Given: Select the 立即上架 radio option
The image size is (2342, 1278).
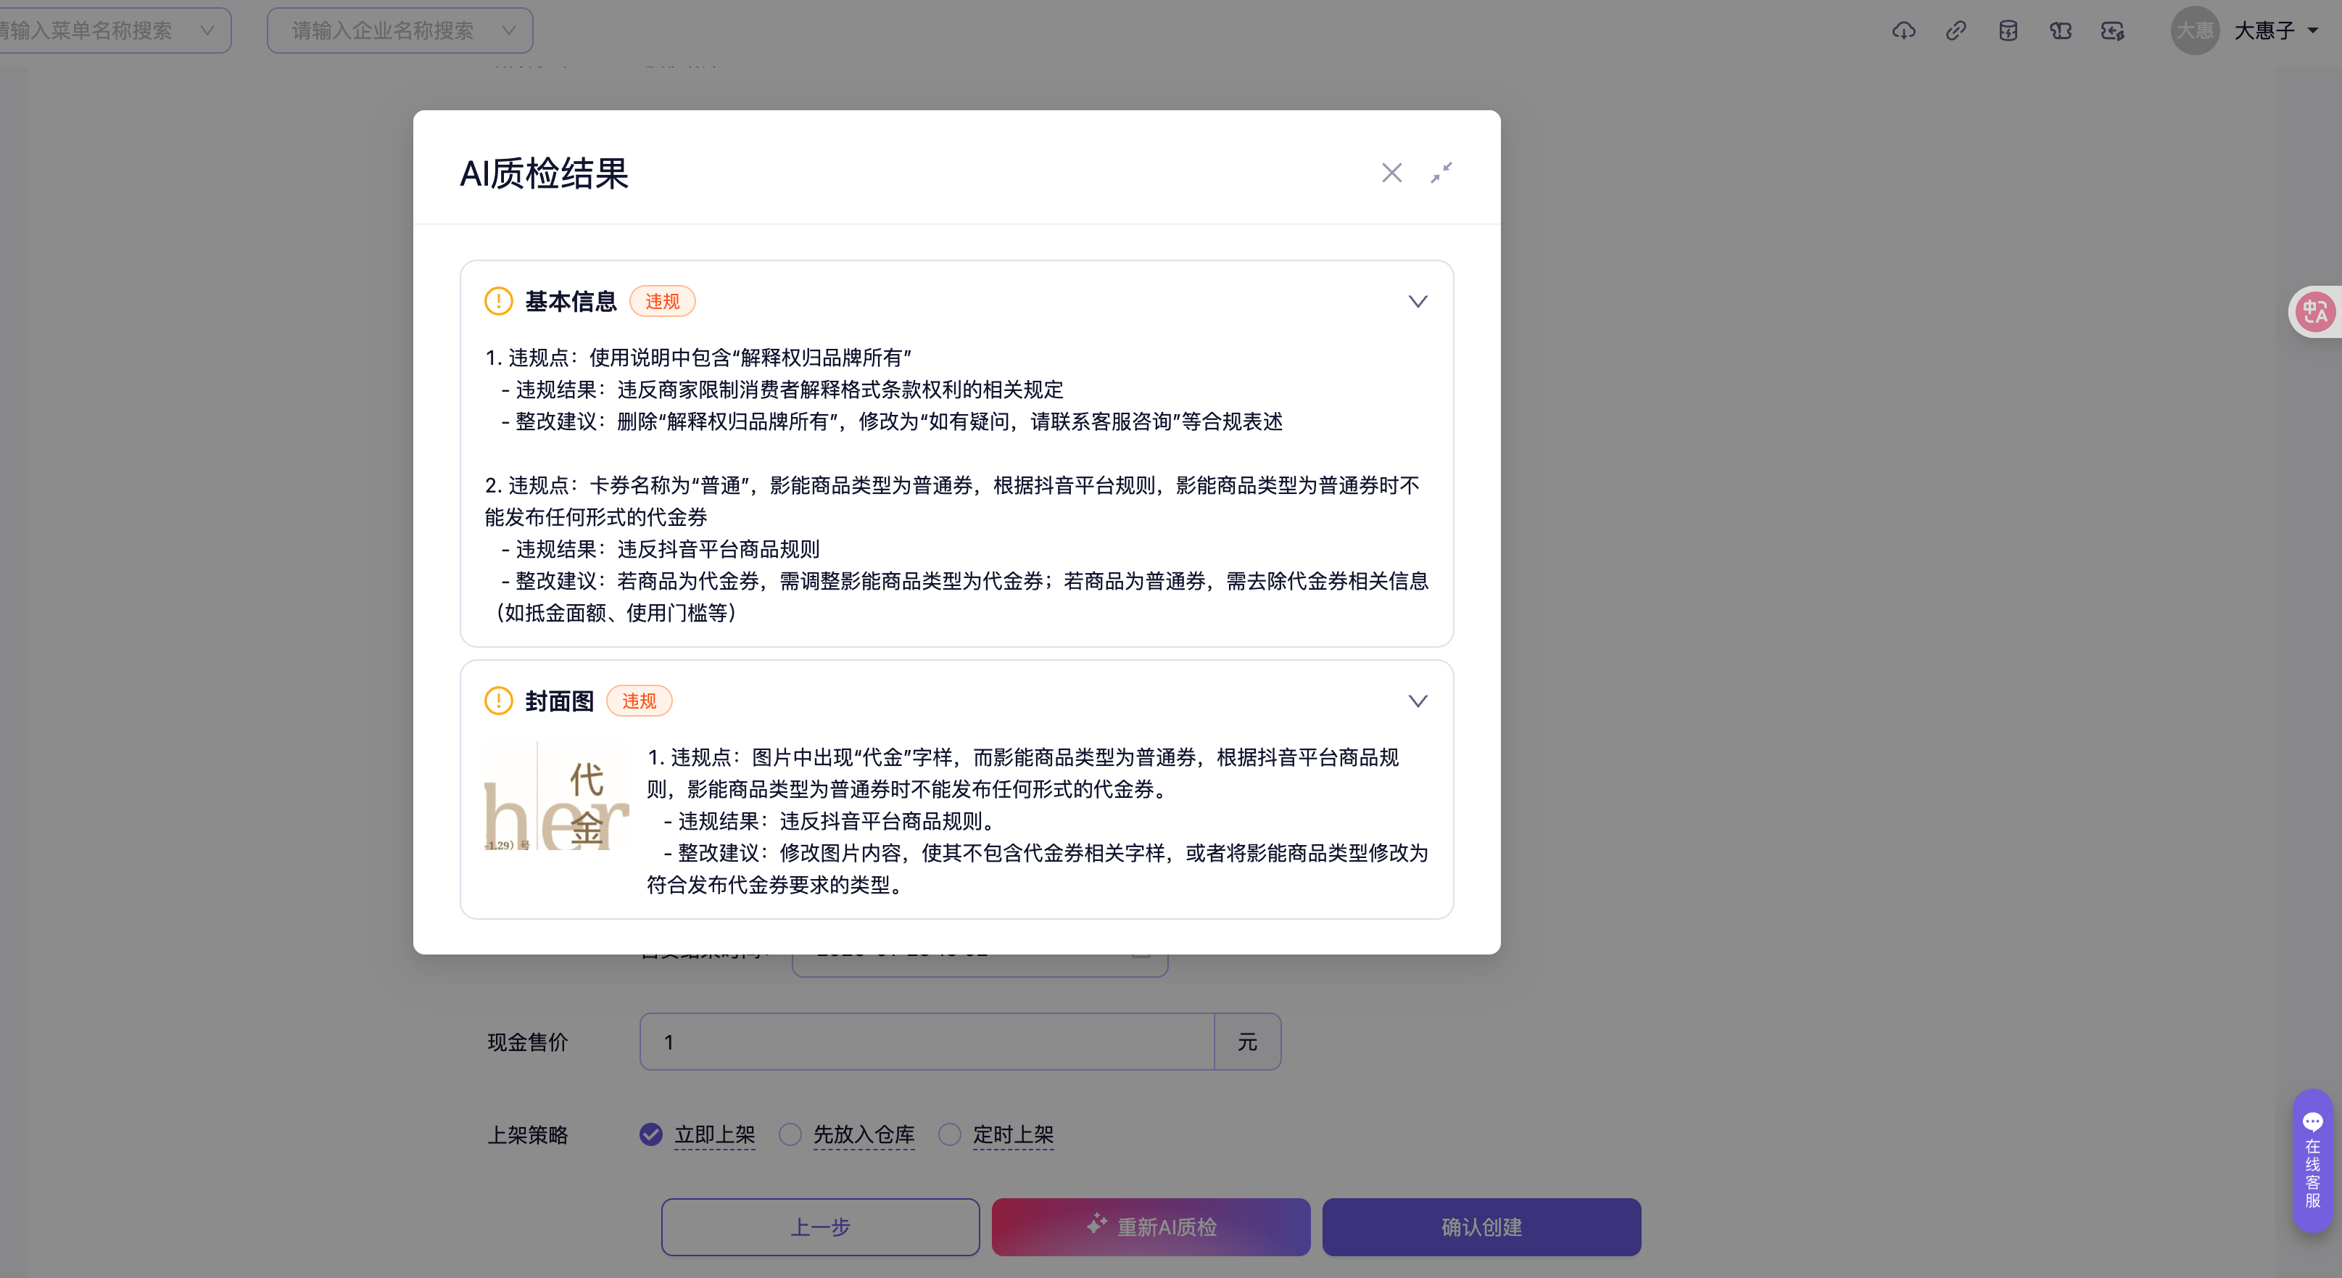Looking at the screenshot, I should point(651,1134).
